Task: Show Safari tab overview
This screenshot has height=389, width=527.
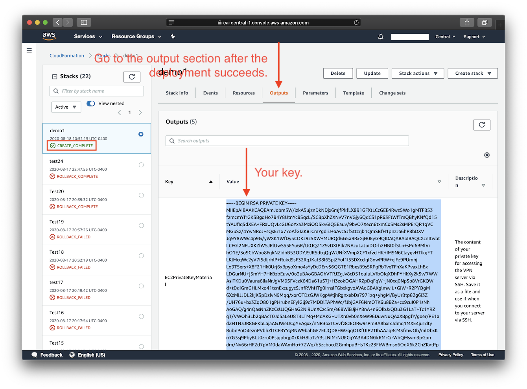Action: pos(485,22)
